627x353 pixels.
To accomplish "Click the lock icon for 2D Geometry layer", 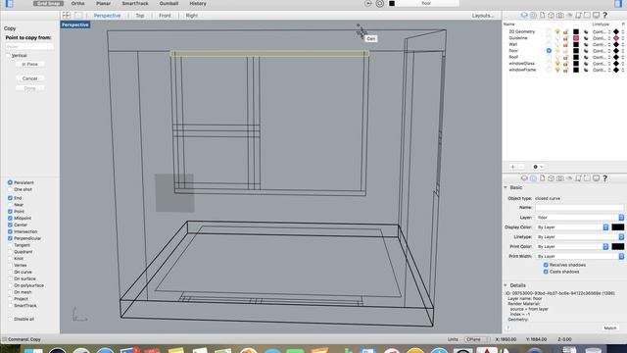I will (x=566, y=31).
